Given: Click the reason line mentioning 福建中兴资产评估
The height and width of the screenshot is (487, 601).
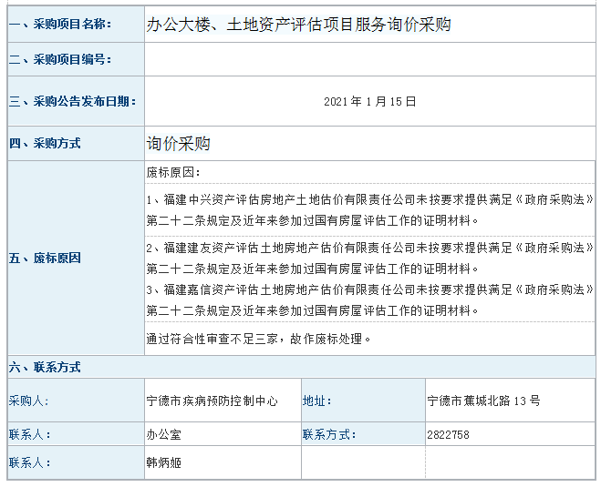Looking at the screenshot, I should tap(369, 209).
